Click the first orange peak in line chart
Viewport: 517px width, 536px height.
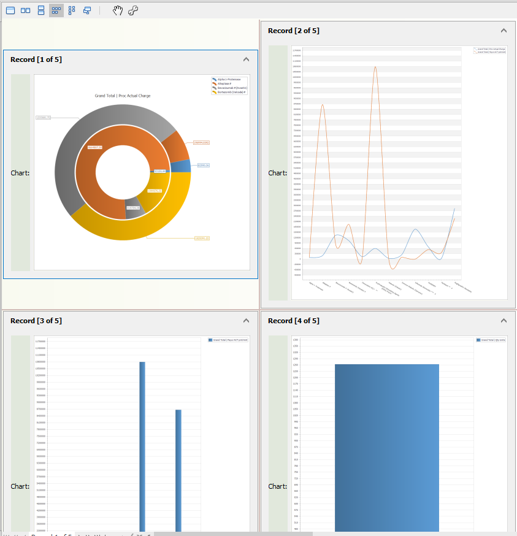click(323, 105)
